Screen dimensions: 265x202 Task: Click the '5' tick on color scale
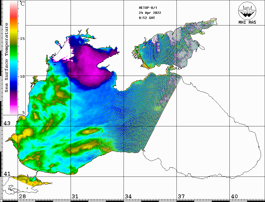point(23,112)
